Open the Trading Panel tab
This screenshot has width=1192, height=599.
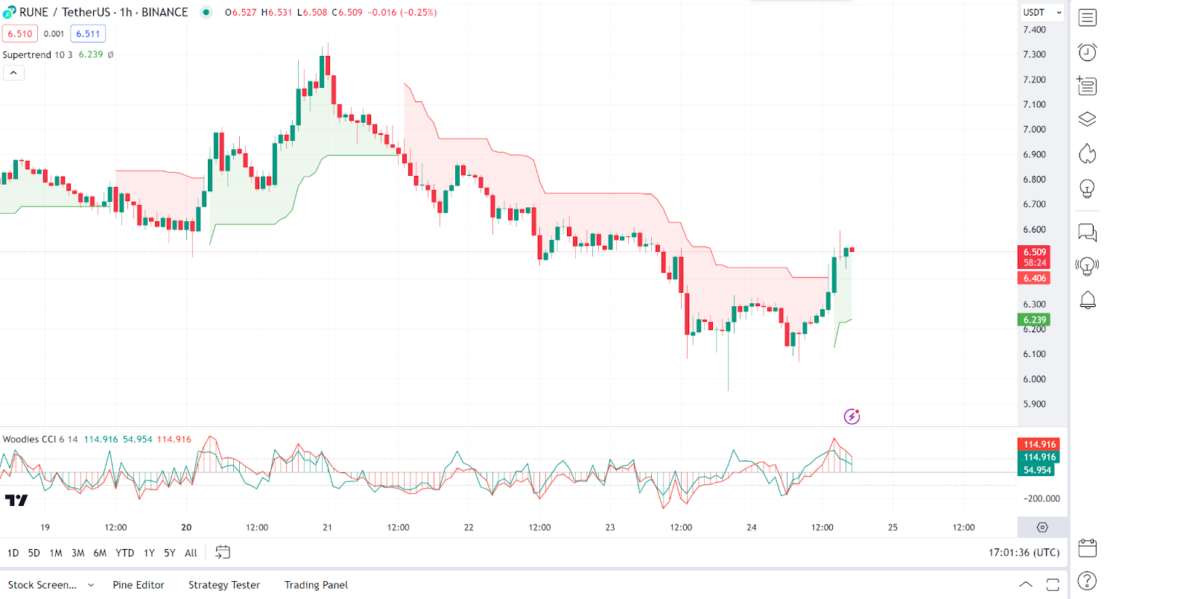point(316,585)
